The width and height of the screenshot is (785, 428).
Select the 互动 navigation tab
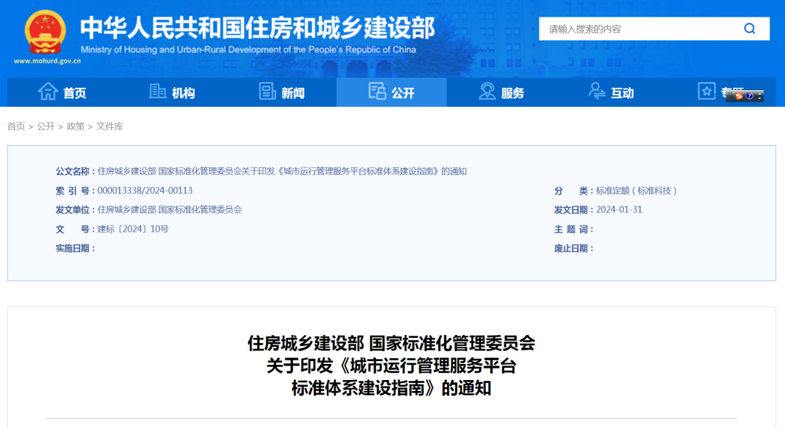[622, 93]
